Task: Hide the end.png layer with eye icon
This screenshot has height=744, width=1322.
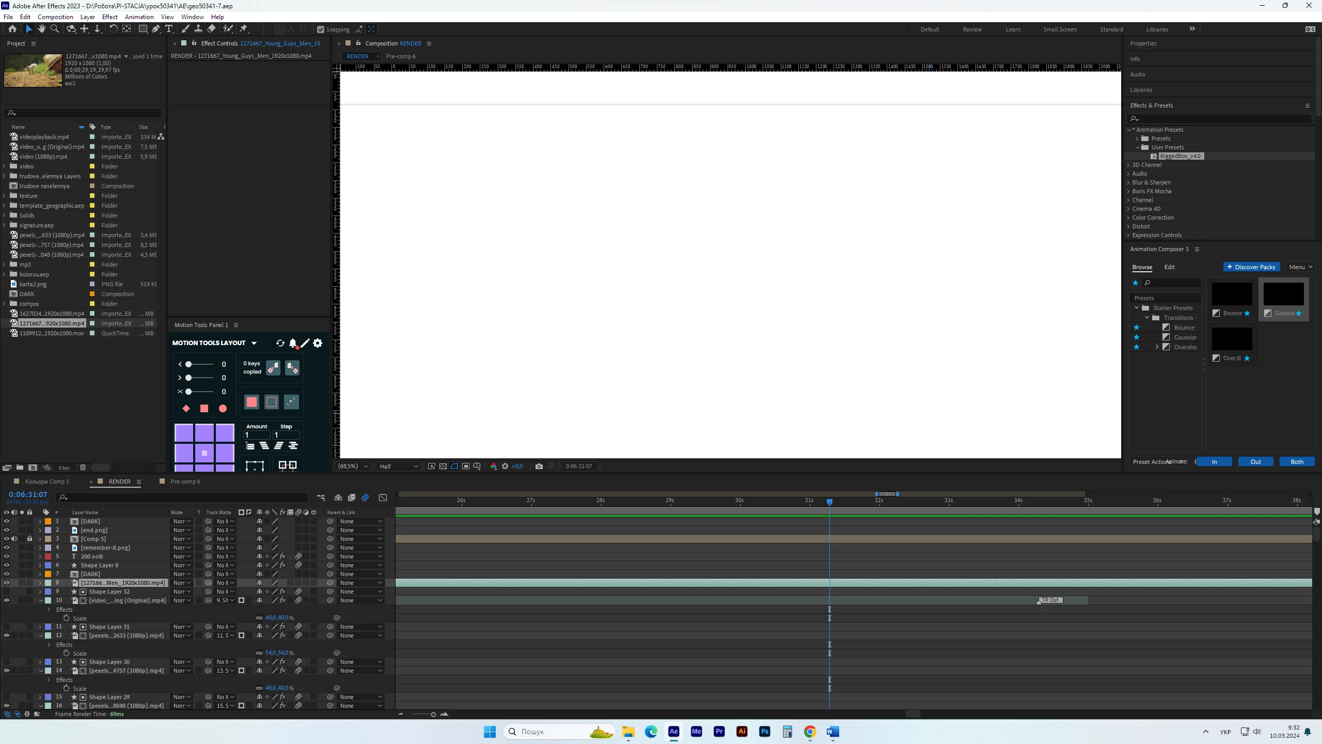Action: click(6, 530)
